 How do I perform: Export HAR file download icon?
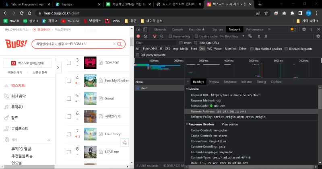(x=266, y=36)
